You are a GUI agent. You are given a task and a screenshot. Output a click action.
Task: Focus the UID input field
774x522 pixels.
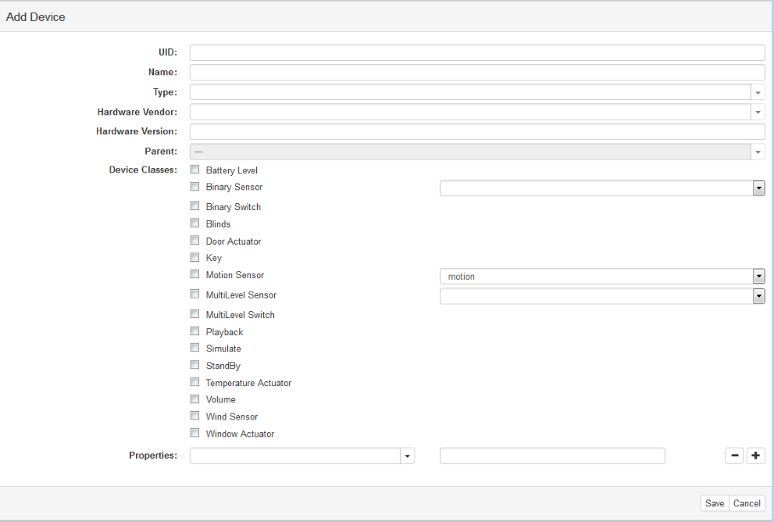click(476, 53)
